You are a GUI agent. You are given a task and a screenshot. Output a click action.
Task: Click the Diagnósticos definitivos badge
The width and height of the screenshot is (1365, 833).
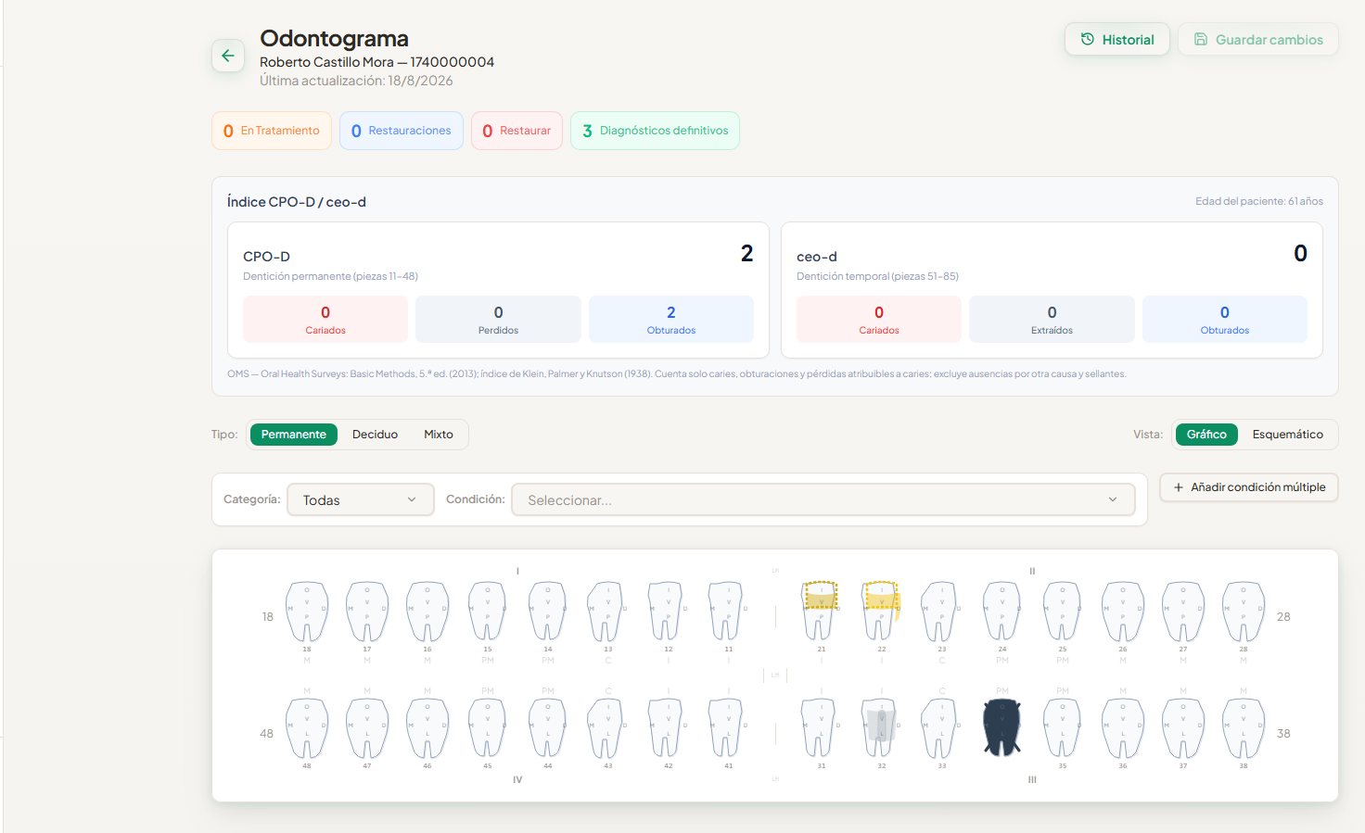tap(655, 131)
